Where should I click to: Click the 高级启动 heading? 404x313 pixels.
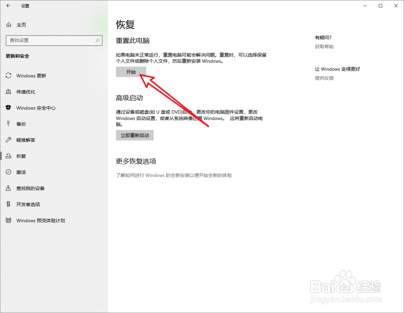(x=129, y=98)
